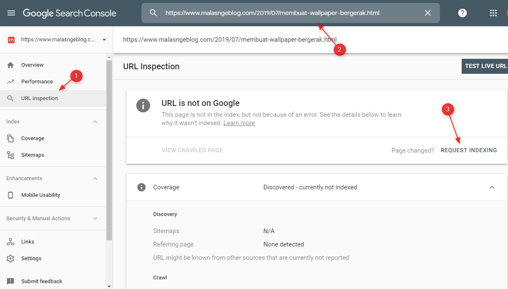
Task: Click the Links network icon
Action: [10, 242]
